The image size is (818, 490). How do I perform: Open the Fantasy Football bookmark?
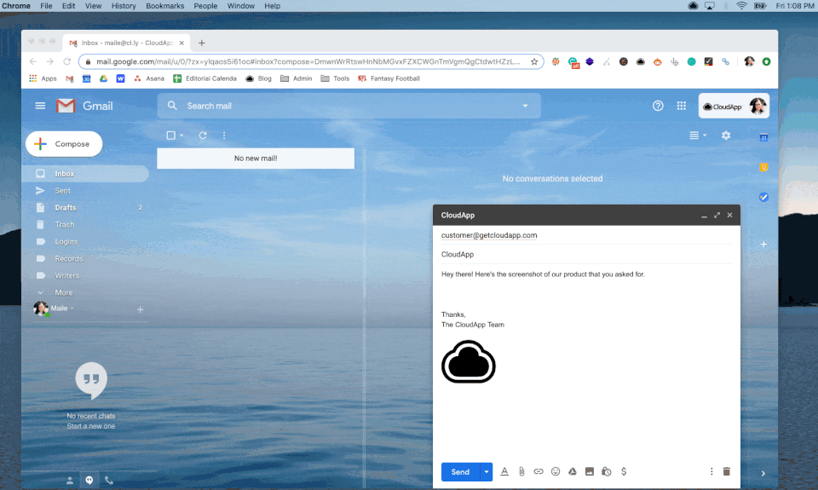389,78
